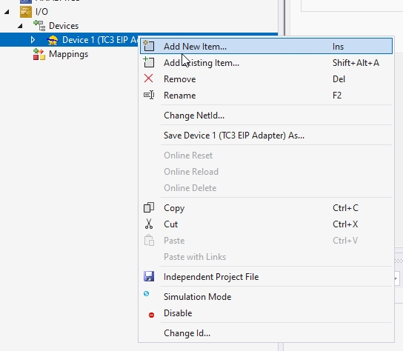Click the Copy icon in context menu
This screenshot has width=403, height=351.
coord(149,207)
